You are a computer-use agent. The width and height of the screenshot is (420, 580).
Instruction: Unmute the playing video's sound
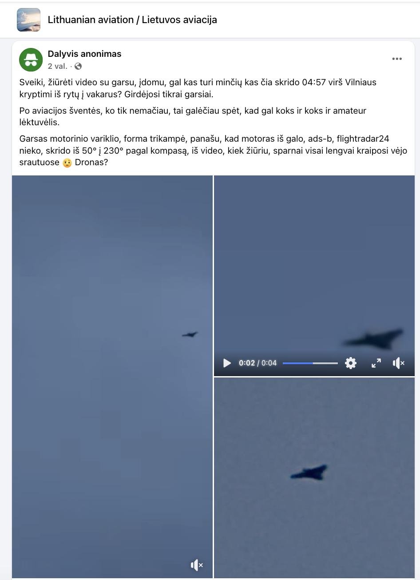tap(399, 363)
